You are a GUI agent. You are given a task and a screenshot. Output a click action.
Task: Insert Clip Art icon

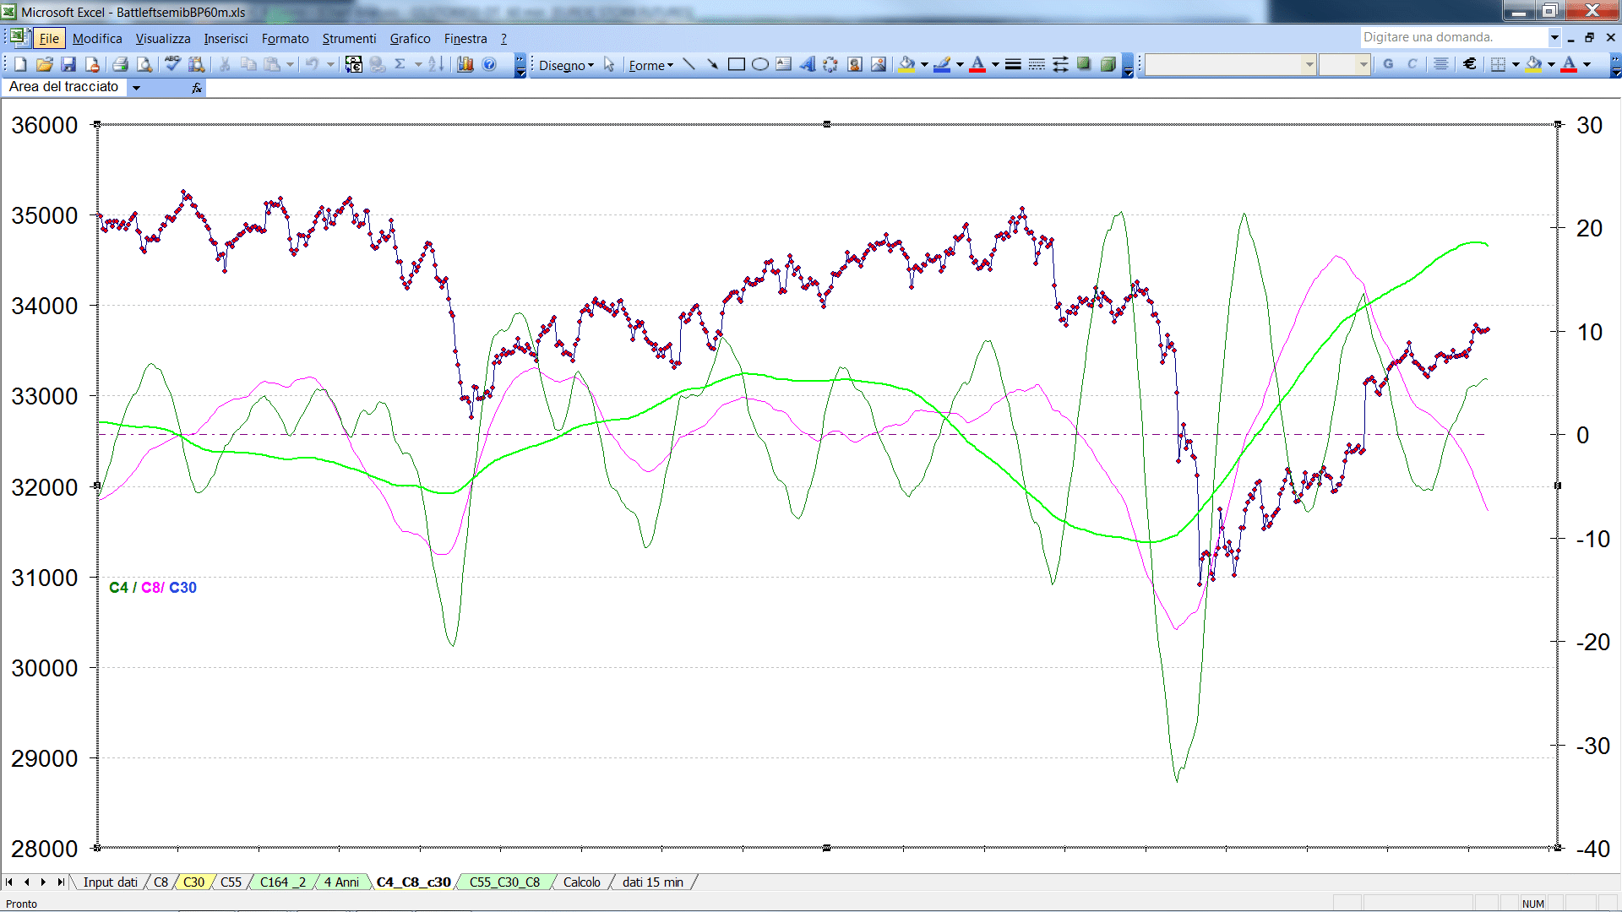coord(854,64)
